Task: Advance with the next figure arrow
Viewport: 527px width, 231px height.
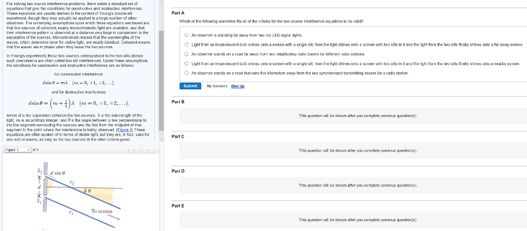Action: pos(148,149)
